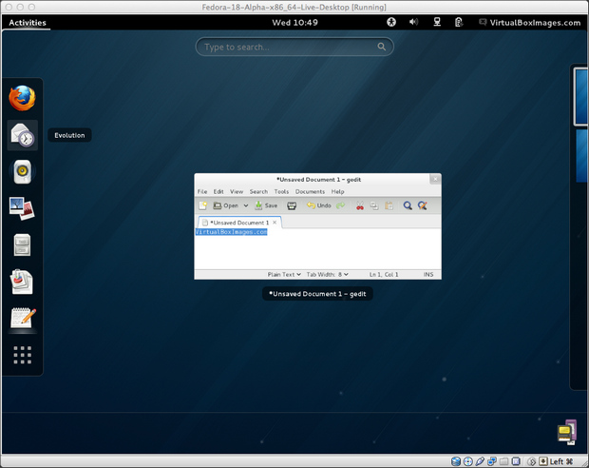Open the Tools menu in gedit
This screenshot has height=468, width=589.
point(281,191)
